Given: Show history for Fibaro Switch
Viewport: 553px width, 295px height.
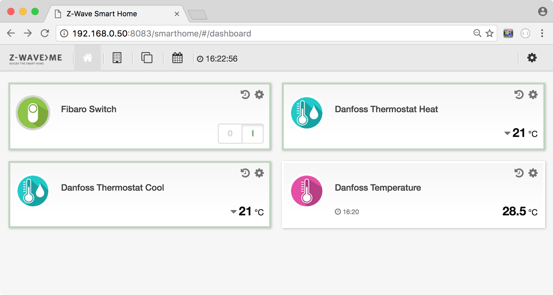Looking at the screenshot, I should click(x=245, y=94).
